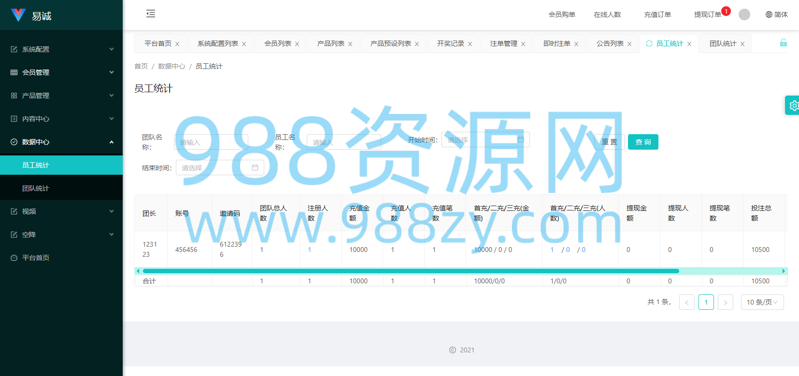The height and width of the screenshot is (376, 799).
Task: Switch to the 团队统计 tab
Action: coord(723,43)
